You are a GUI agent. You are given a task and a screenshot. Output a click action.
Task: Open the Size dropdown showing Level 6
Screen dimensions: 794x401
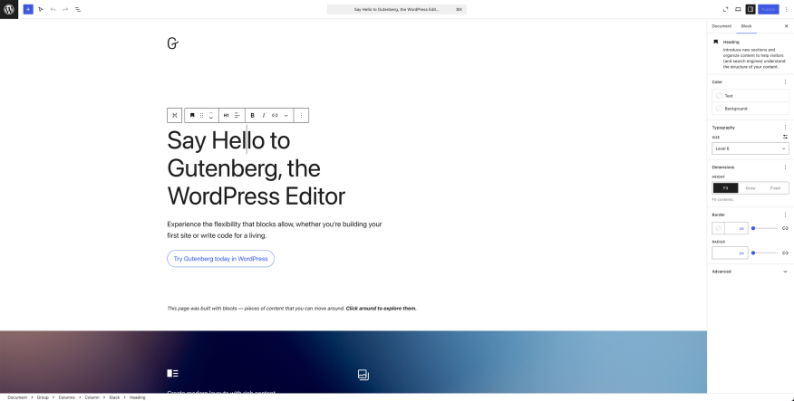point(750,148)
